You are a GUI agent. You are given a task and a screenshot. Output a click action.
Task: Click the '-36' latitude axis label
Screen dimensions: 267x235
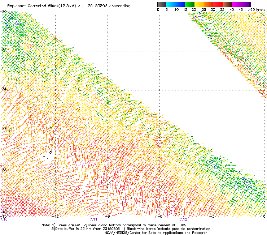3,129
